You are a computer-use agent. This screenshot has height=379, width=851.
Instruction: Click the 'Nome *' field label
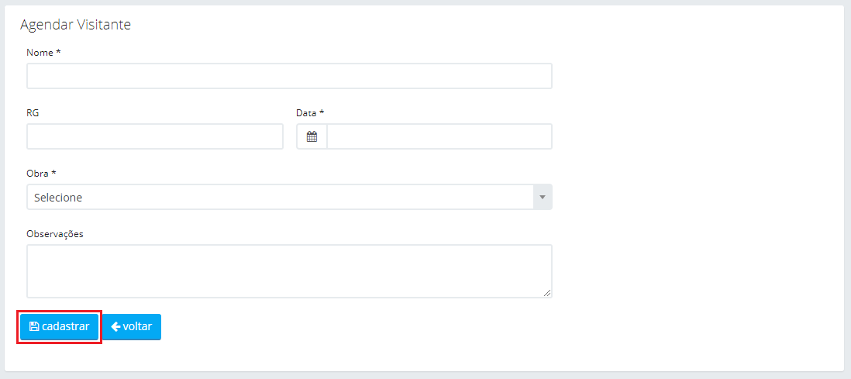[43, 53]
